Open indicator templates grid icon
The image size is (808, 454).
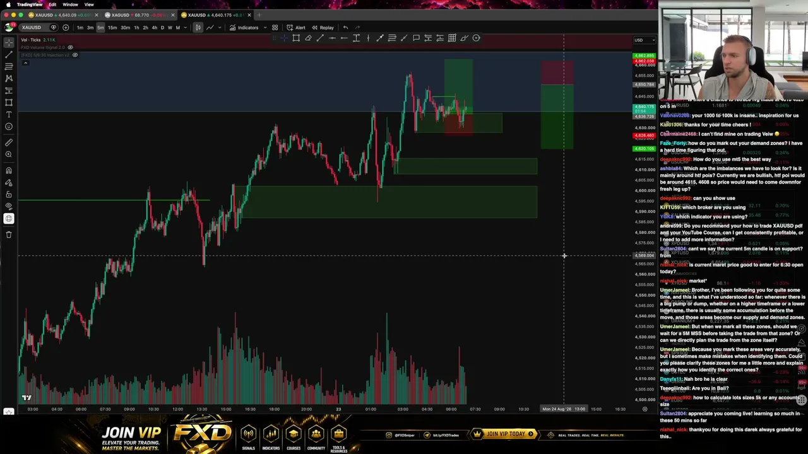coord(275,28)
